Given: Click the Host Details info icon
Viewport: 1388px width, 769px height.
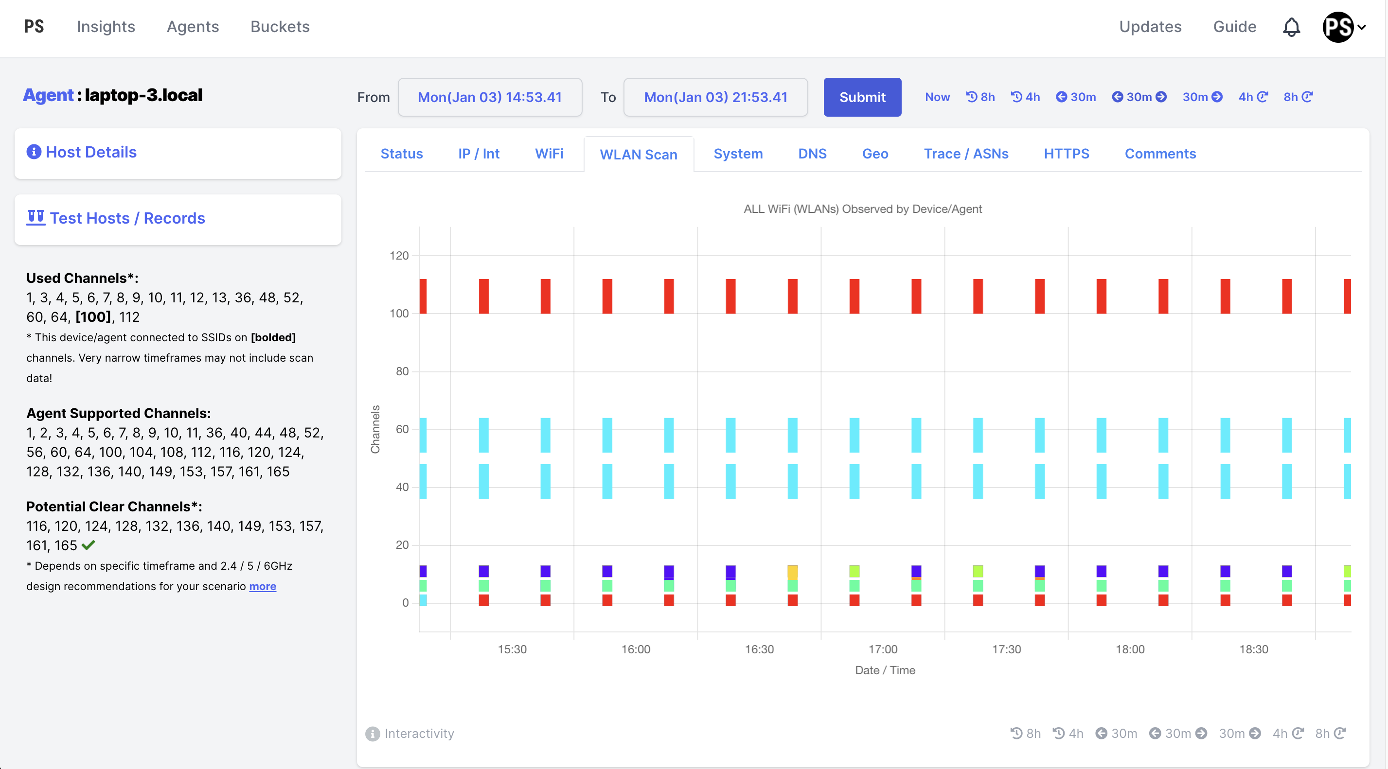Looking at the screenshot, I should tap(34, 152).
